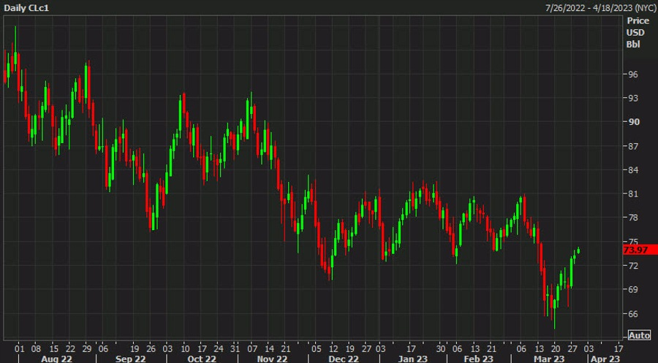
Task: Click the "Daily CLc1" chart title
Action: (27, 7)
